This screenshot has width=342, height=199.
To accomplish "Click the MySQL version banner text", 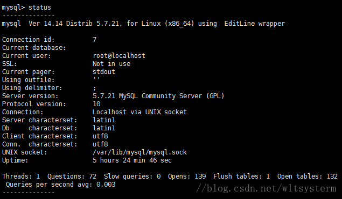I will pos(143,24).
